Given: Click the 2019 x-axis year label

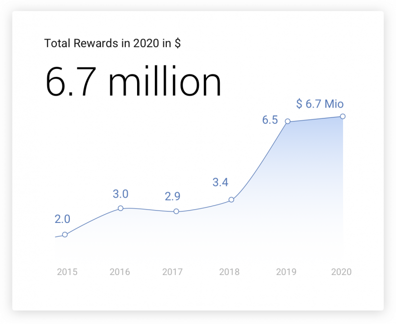Looking at the screenshot, I should tap(286, 272).
